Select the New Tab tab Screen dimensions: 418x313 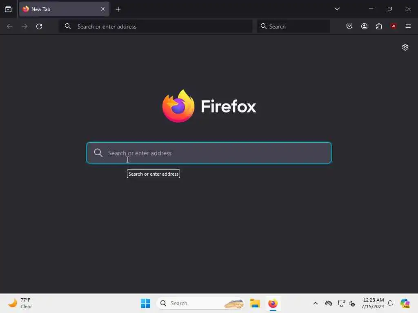point(64,9)
